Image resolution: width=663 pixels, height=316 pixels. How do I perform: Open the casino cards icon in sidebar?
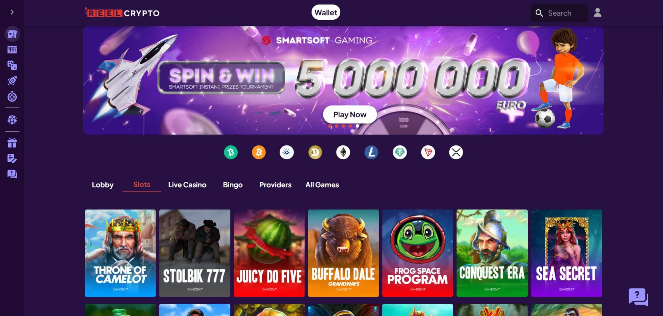(x=12, y=34)
